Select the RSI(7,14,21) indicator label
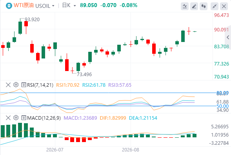 tap(40, 85)
